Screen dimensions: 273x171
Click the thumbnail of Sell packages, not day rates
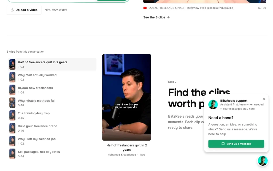click(x=12, y=154)
